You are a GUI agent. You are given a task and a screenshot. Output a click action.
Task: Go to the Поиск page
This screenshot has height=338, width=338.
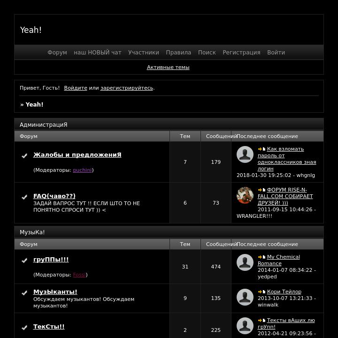(207, 53)
